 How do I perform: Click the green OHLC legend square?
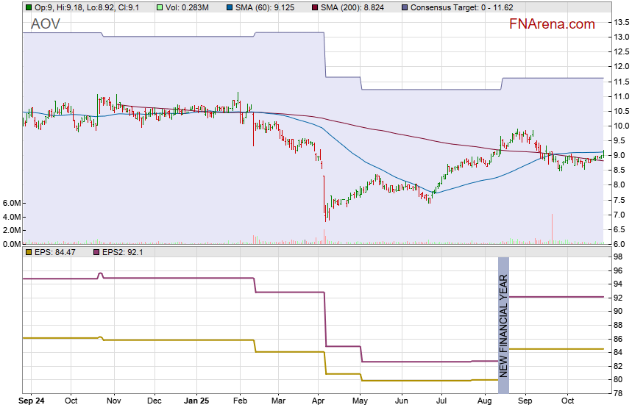click(x=28, y=7)
